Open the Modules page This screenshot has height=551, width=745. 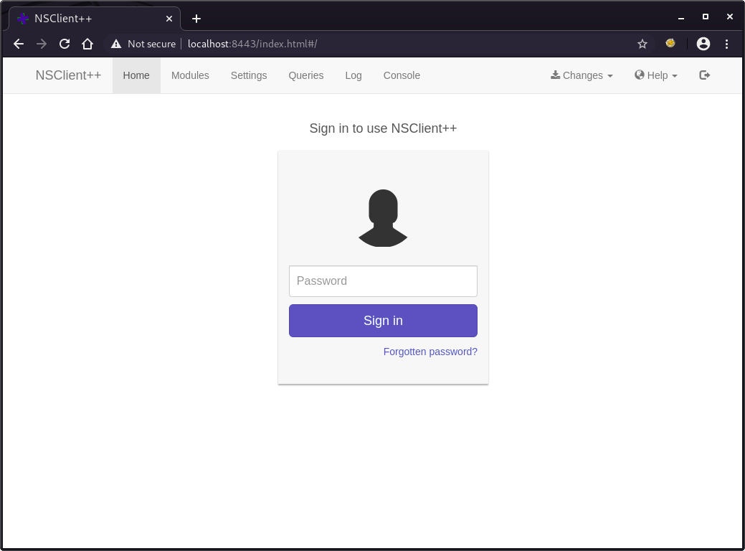coord(190,75)
